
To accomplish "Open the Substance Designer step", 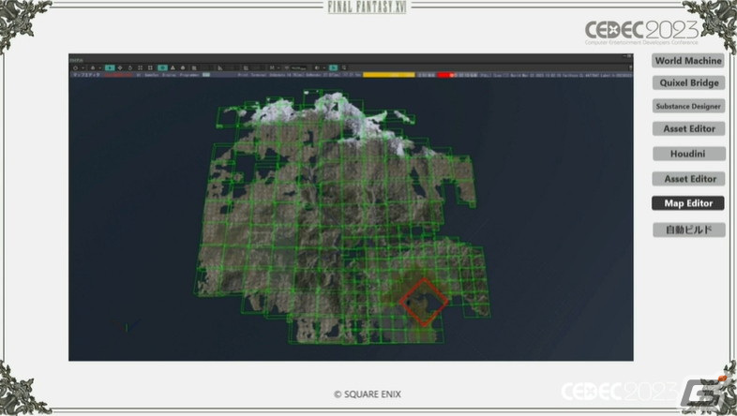I will pyautogui.click(x=688, y=106).
